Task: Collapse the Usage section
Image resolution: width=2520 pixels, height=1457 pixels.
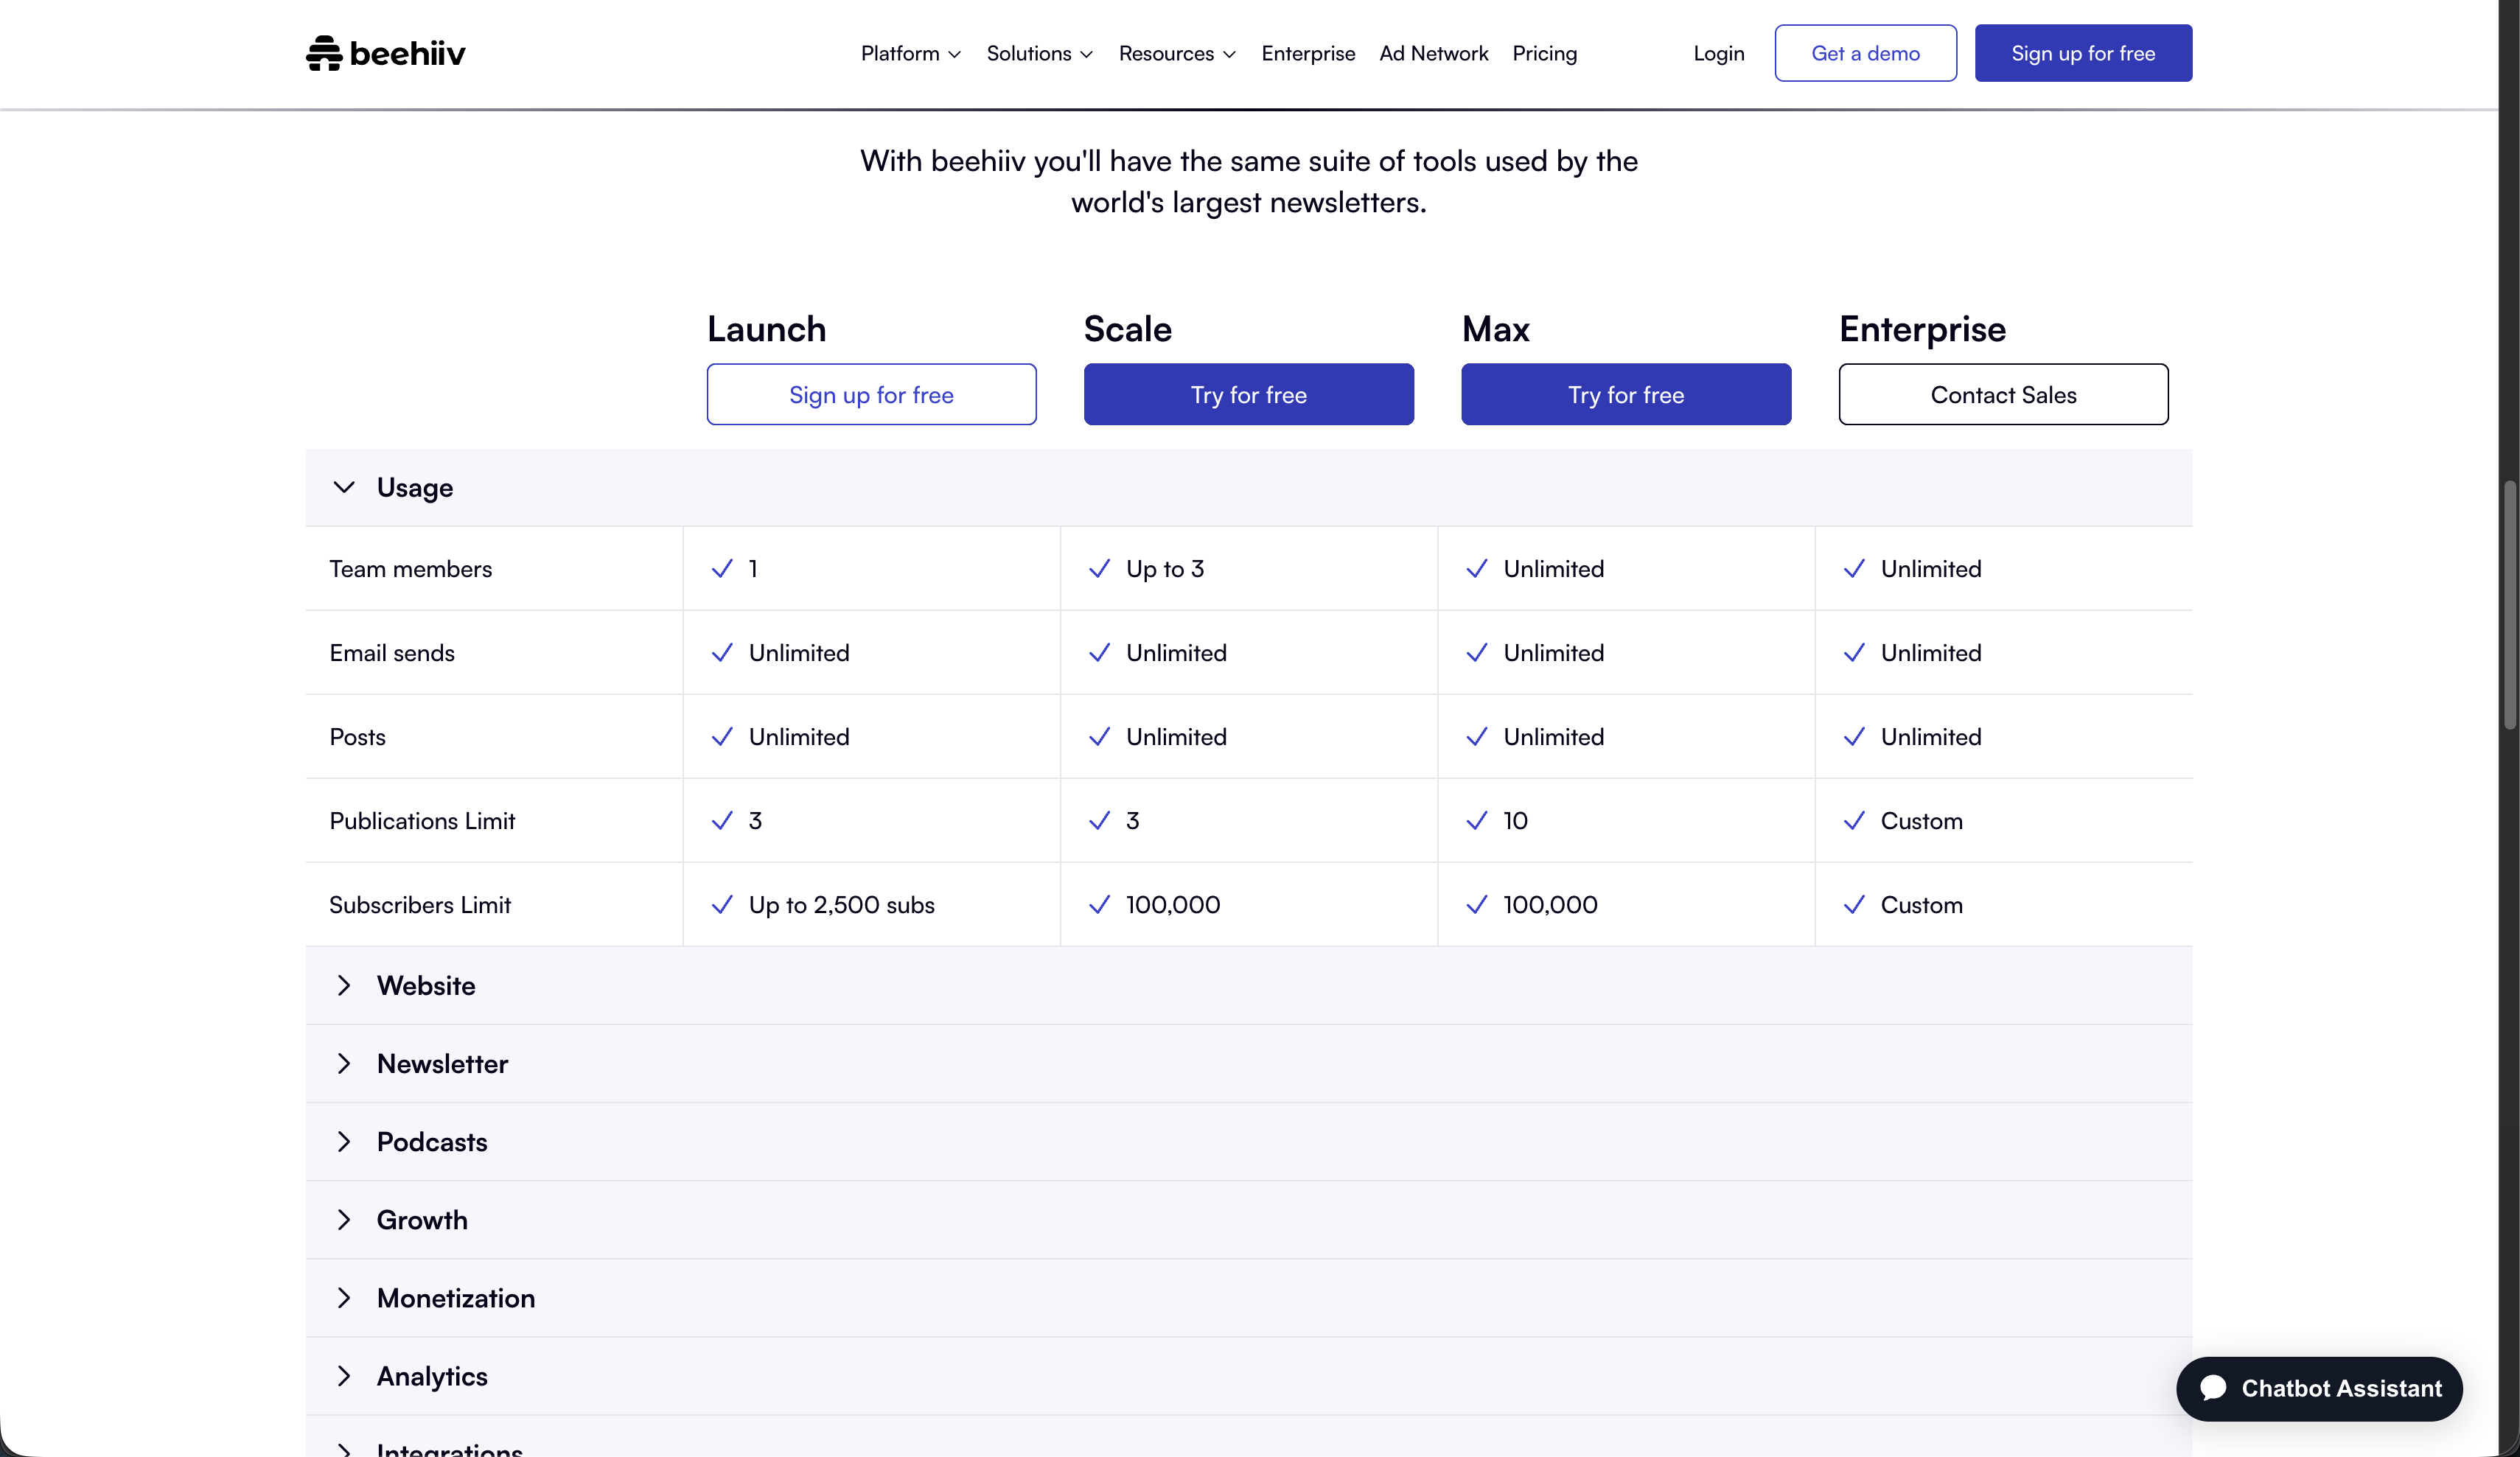Action: pos(1248,487)
